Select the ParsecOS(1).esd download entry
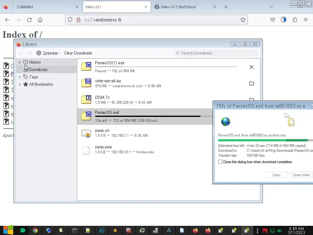The image size is (313, 235). 169,67
